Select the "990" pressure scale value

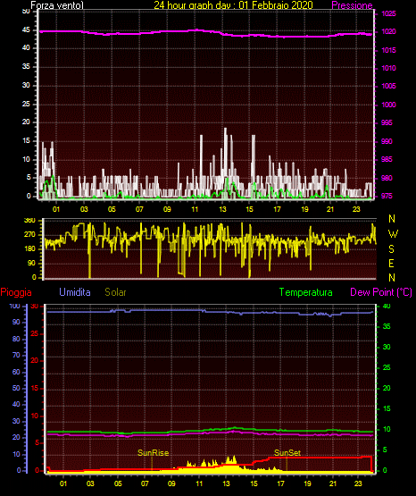coord(387,141)
